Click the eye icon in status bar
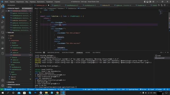The height and width of the screenshot is (95, 170). coord(14,89)
